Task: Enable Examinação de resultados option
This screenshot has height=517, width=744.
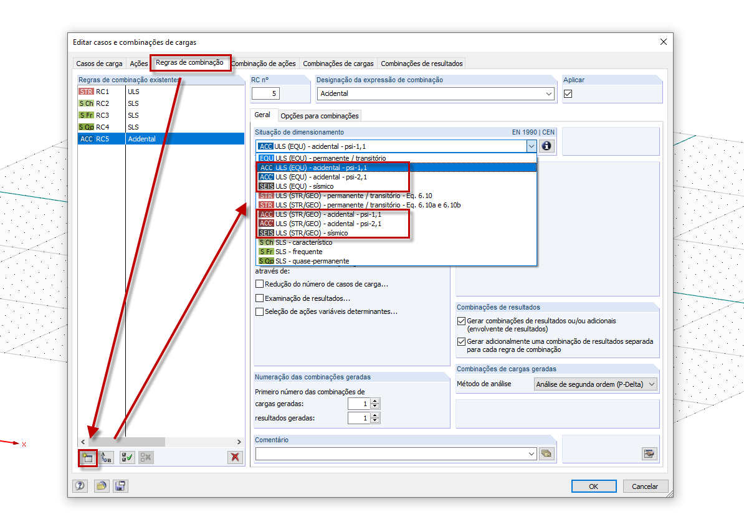Action: (x=260, y=298)
